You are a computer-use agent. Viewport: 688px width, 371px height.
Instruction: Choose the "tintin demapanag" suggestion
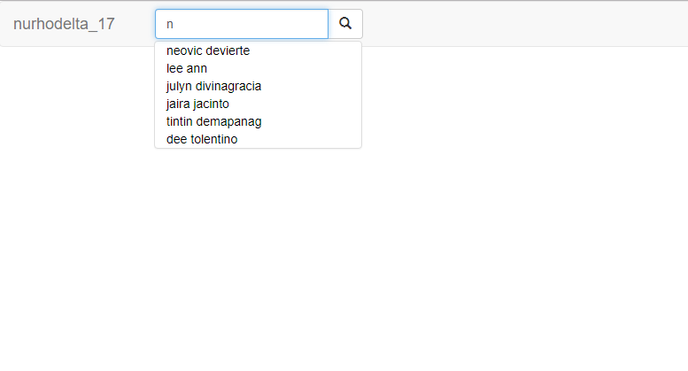213,121
